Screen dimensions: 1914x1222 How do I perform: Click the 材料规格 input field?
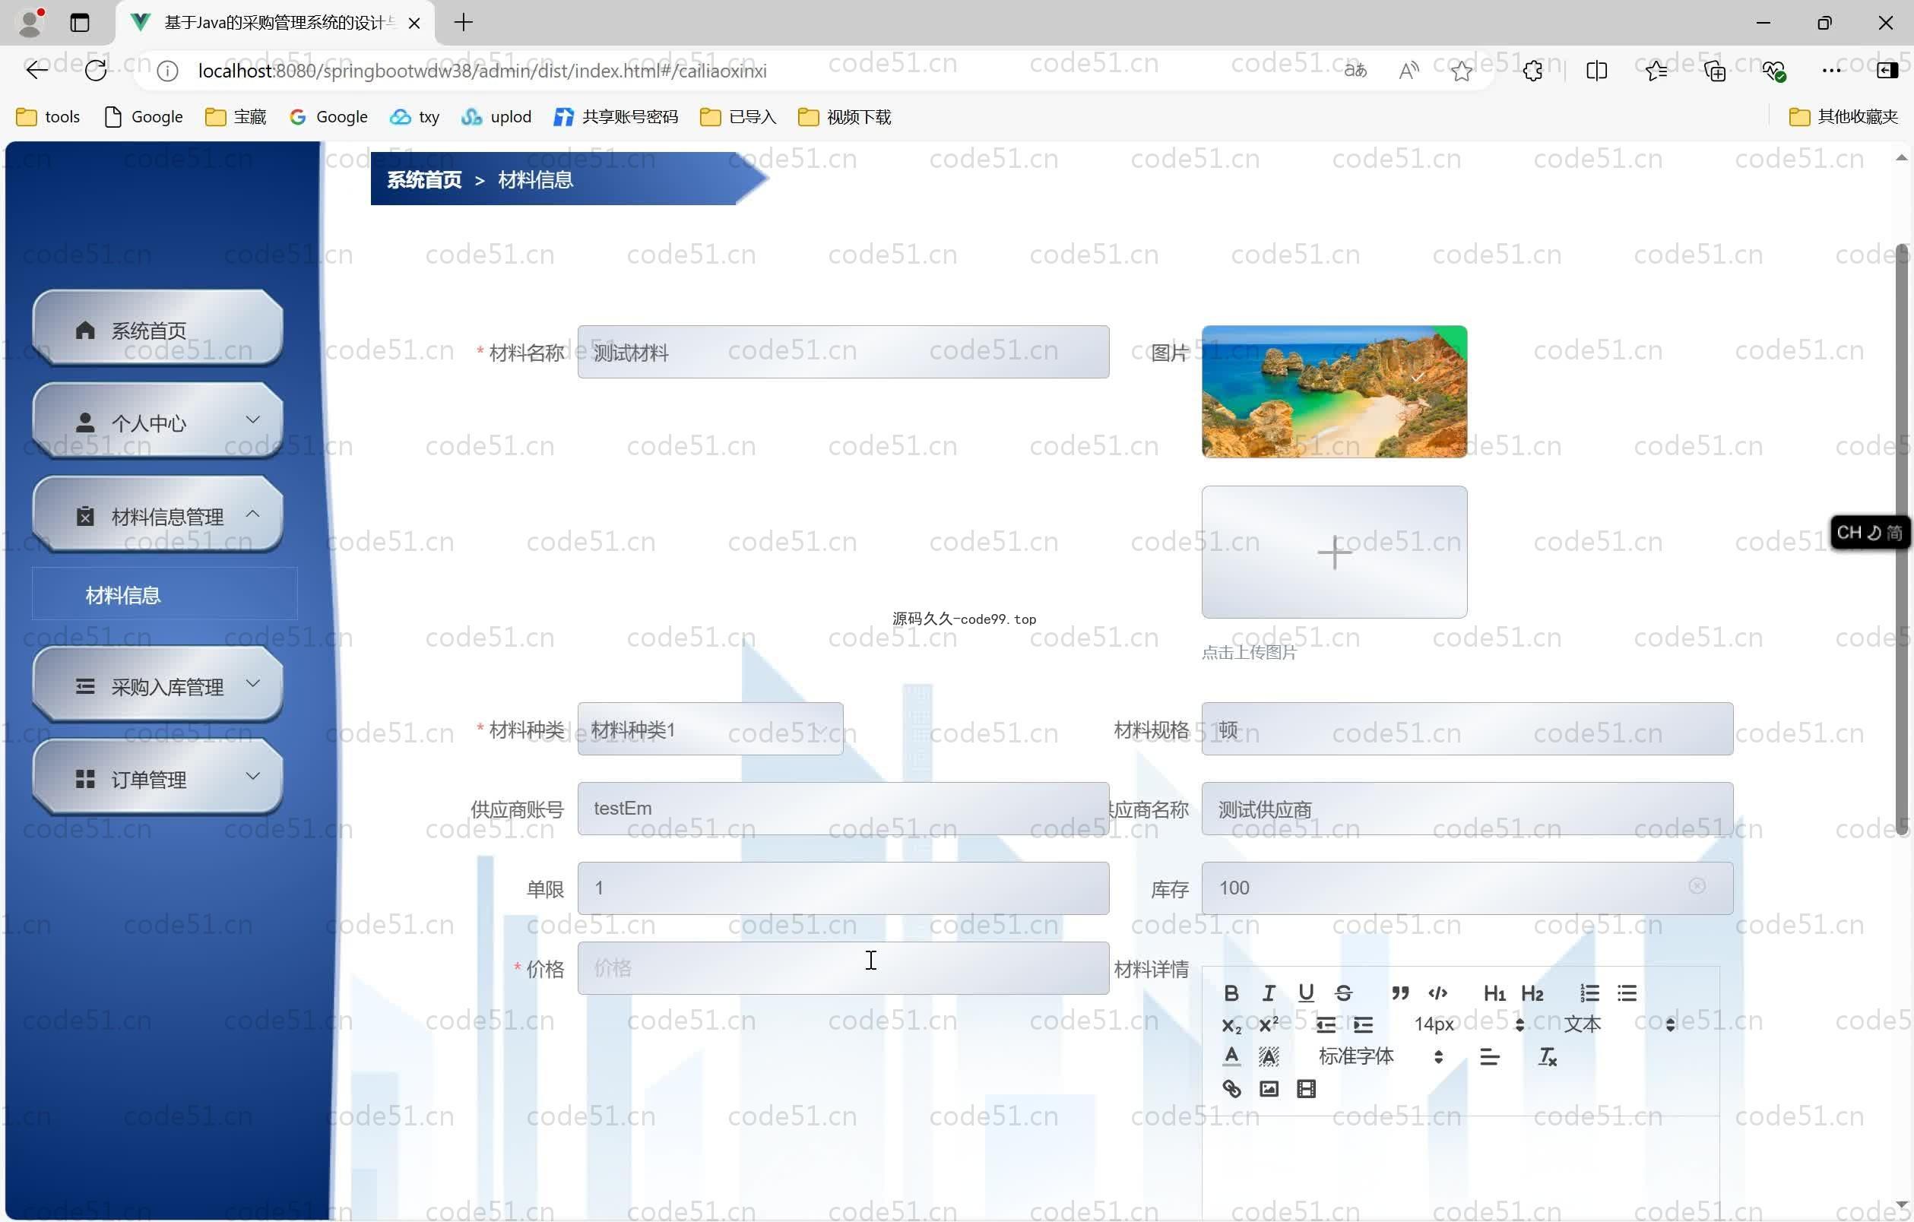coord(1467,730)
